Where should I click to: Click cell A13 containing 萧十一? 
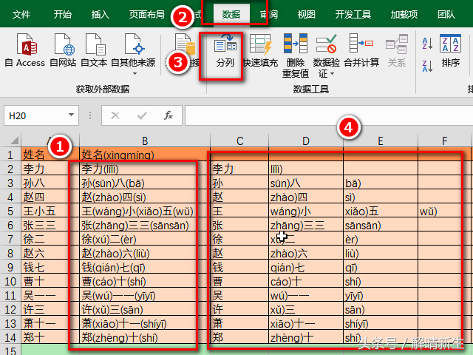pyautogui.click(x=50, y=323)
